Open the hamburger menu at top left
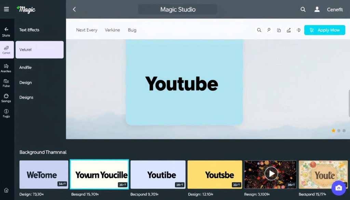This screenshot has height=200, width=350. [6, 9]
